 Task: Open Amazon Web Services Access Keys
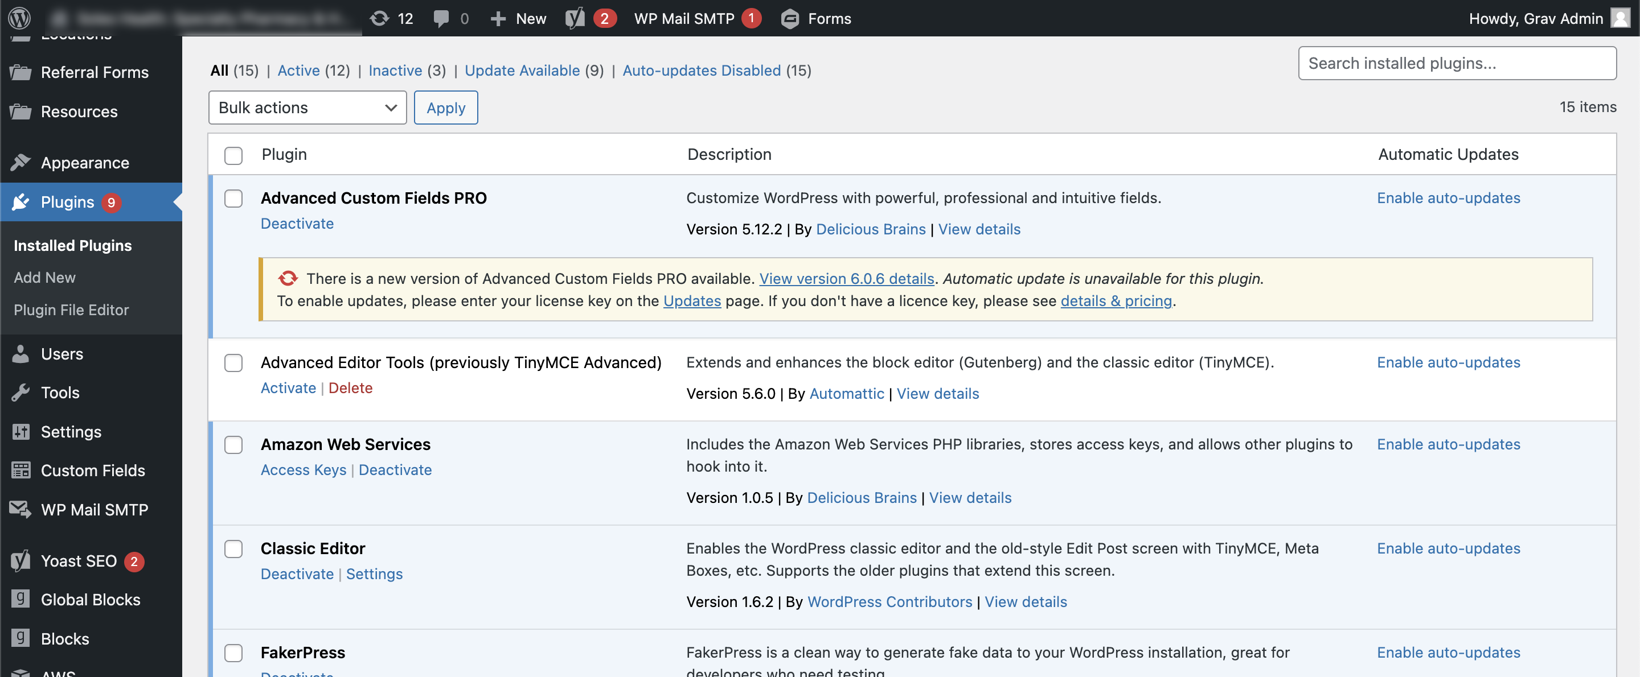[304, 469]
